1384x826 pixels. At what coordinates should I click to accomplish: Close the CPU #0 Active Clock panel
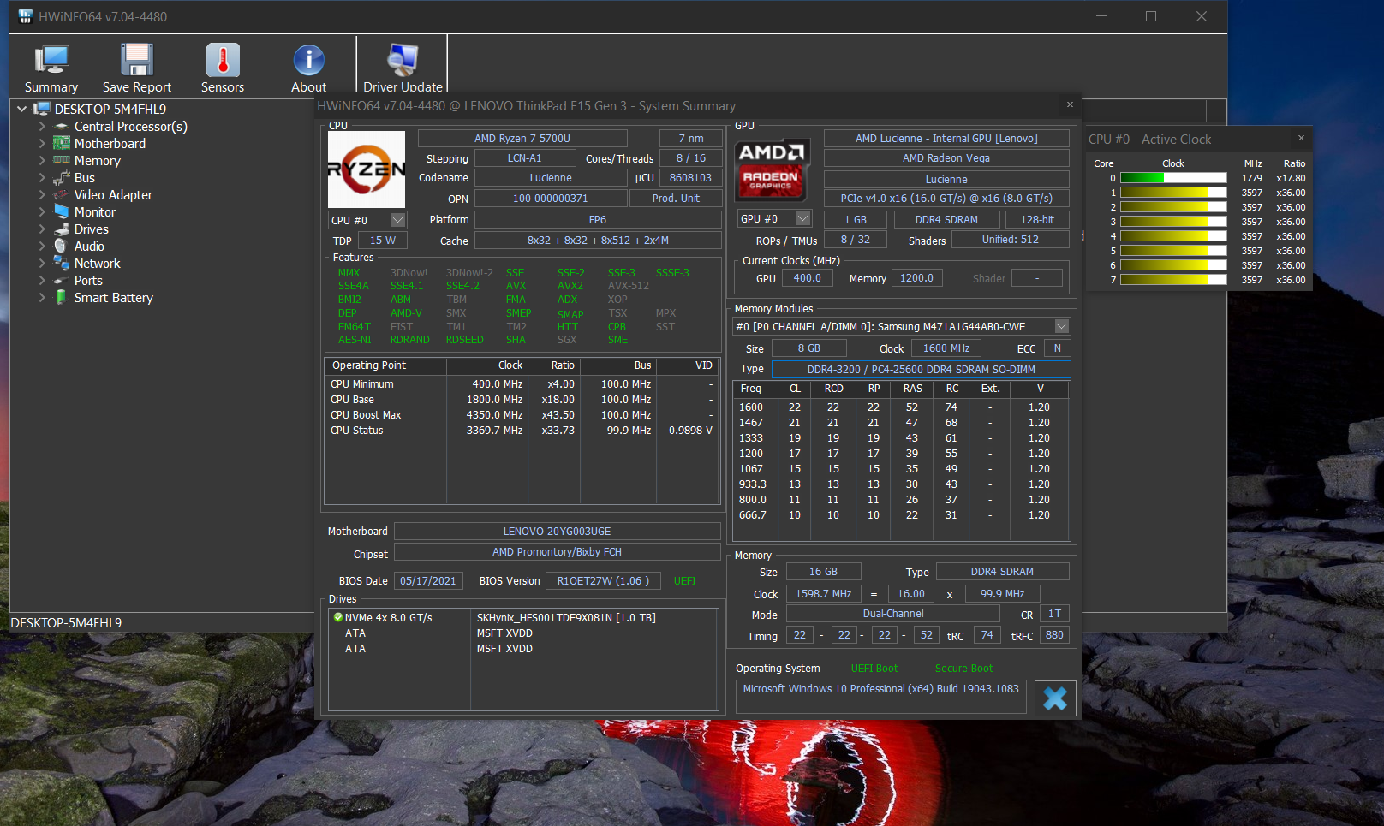click(1301, 138)
